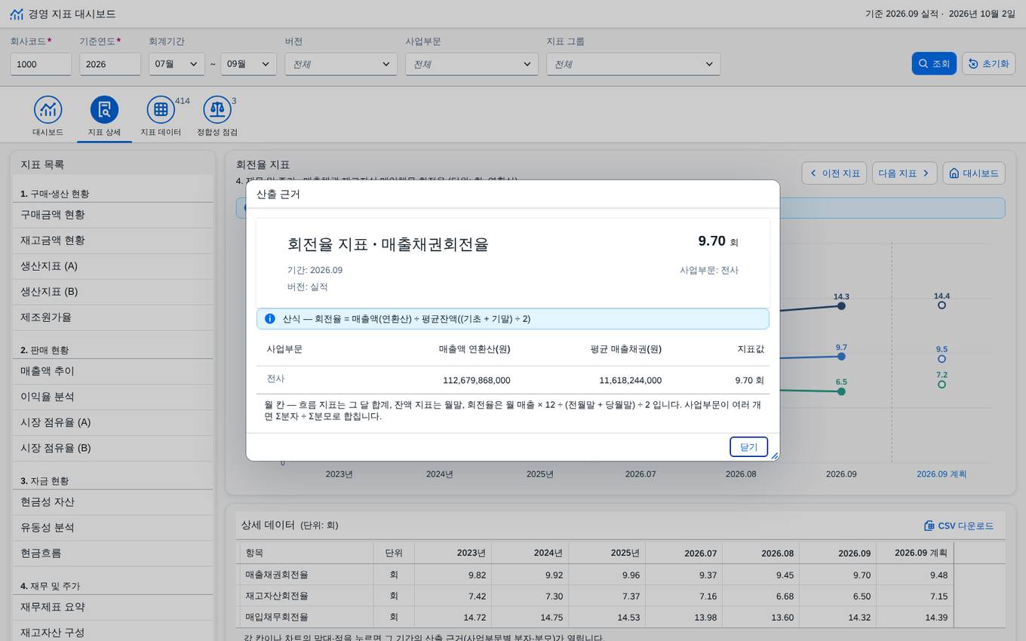The width and height of the screenshot is (1026, 641).
Task: Open the 지표 데이터 grid icon tab
Action: pos(161,117)
